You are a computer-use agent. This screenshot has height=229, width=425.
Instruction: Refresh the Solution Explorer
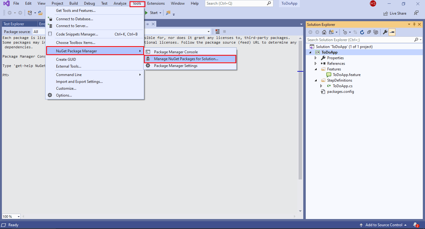(361, 32)
